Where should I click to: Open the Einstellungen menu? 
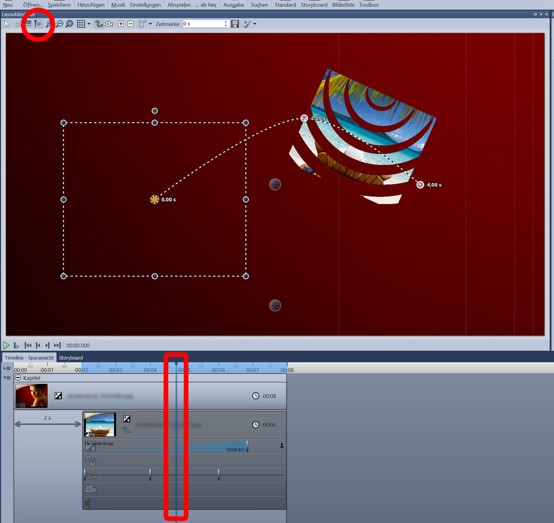point(145,4)
